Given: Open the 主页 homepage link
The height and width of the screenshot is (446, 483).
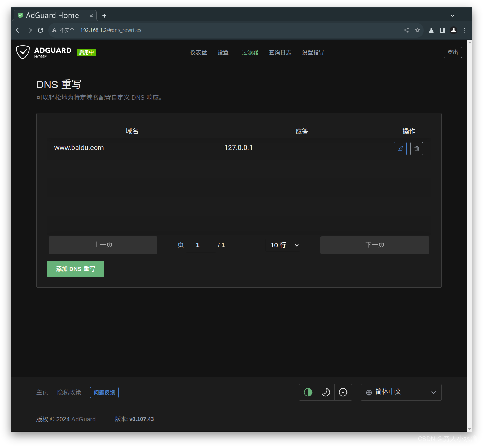Looking at the screenshot, I should [42, 392].
